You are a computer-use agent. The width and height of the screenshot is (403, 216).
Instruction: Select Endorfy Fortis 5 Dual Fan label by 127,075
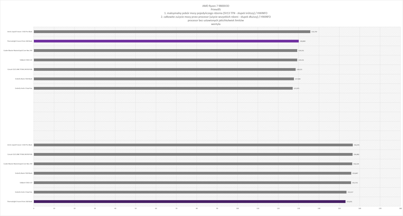point(24,88)
